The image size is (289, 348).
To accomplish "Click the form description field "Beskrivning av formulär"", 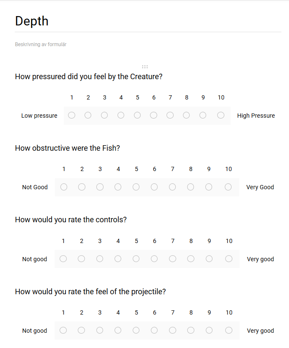I will click(x=41, y=44).
